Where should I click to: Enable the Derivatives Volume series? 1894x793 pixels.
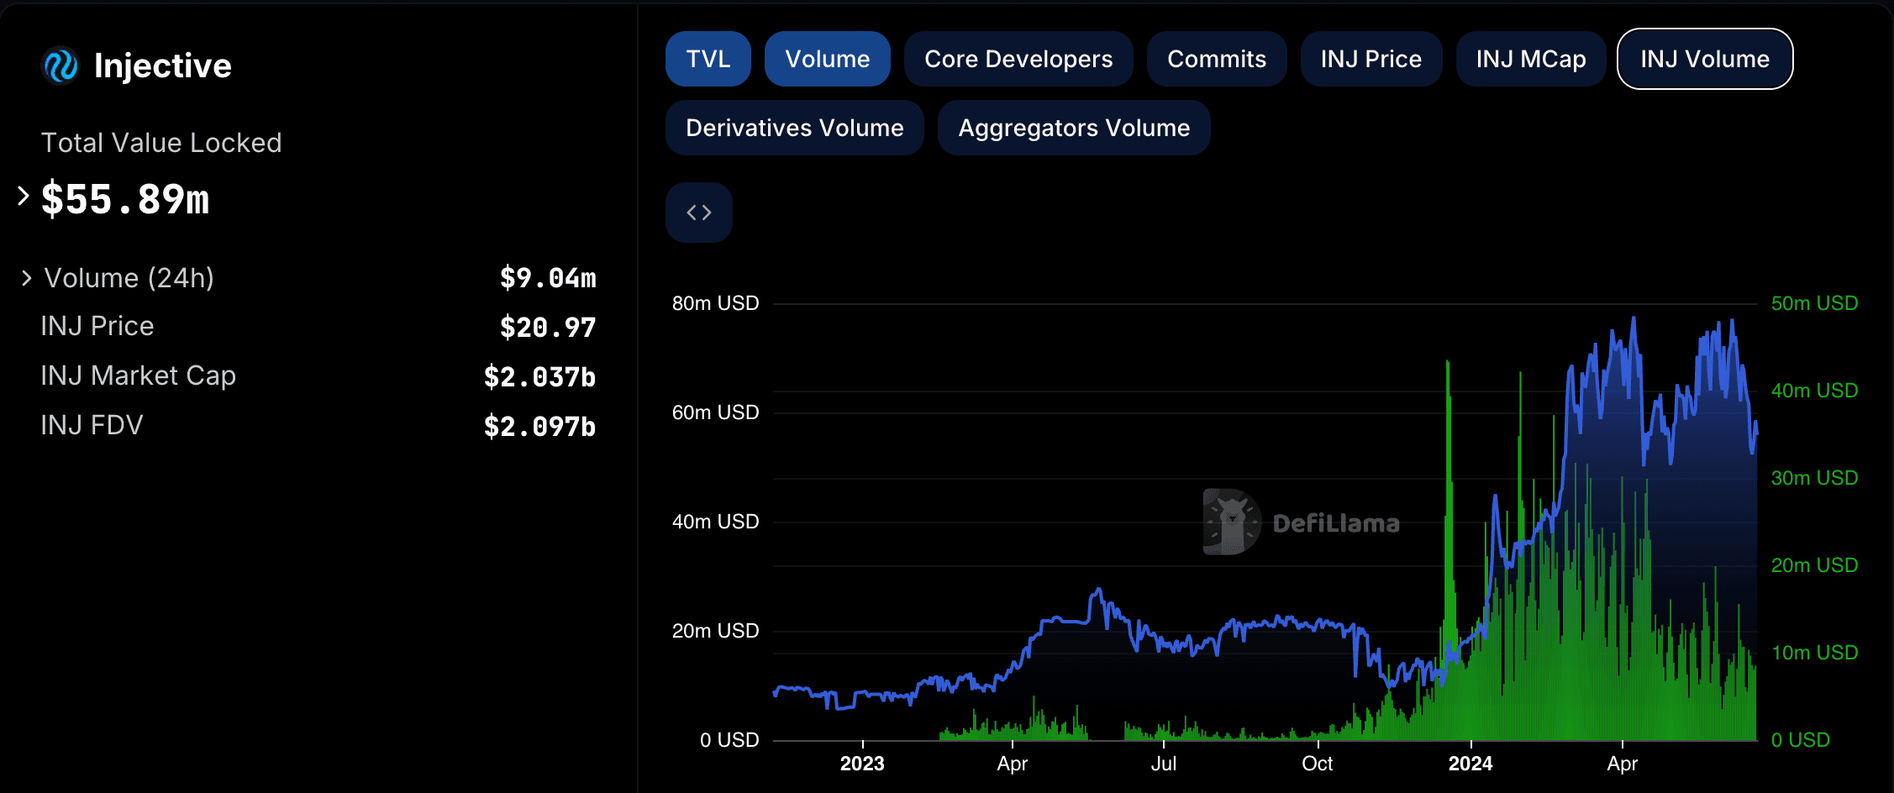pyautogui.click(x=795, y=128)
